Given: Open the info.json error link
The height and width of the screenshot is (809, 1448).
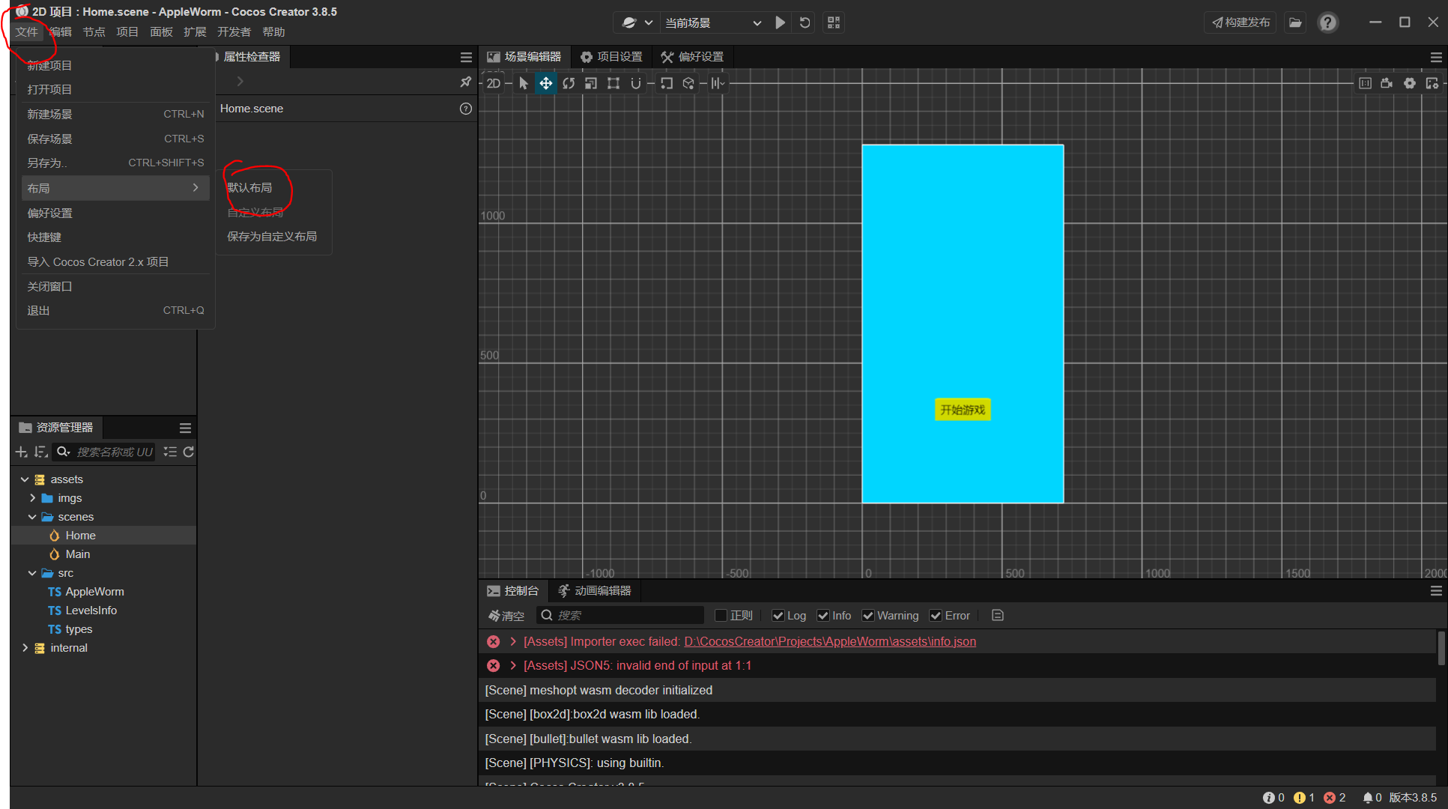Looking at the screenshot, I should point(829,641).
